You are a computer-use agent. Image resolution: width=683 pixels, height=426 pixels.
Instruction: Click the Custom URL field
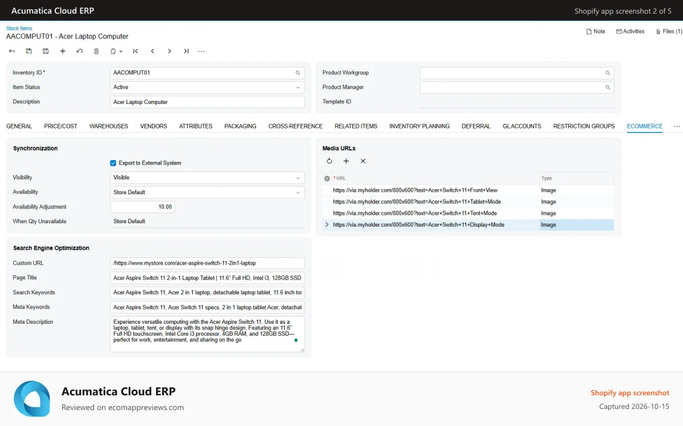click(x=207, y=264)
